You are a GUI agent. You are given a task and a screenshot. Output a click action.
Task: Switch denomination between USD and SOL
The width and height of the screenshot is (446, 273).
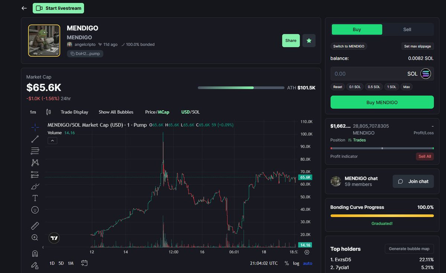click(191, 112)
